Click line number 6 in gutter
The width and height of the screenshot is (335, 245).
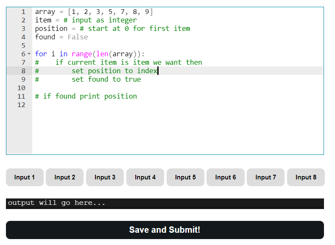[x=23, y=54]
